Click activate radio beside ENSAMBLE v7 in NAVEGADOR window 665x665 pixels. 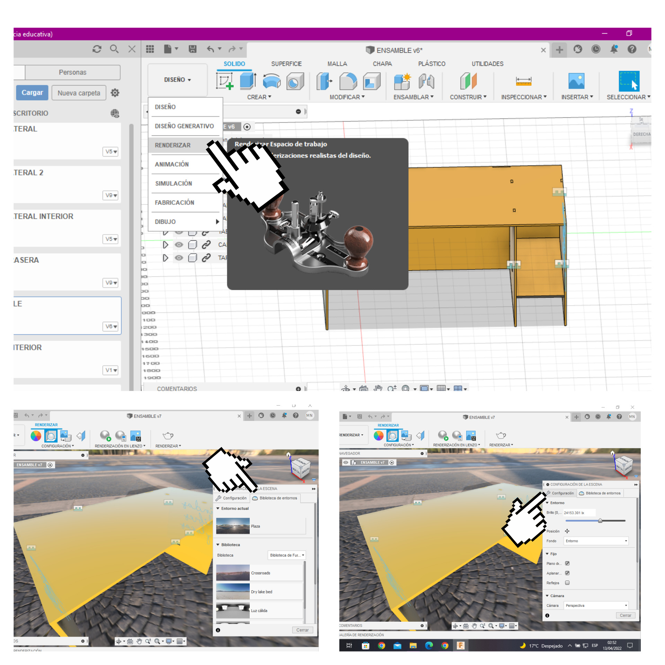[x=392, y=462]
